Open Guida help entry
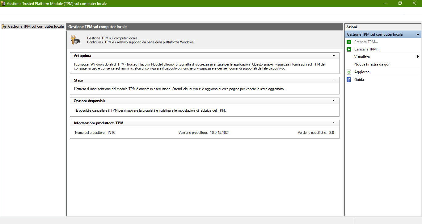Screen dimensions: 422x224 point(359,80)
